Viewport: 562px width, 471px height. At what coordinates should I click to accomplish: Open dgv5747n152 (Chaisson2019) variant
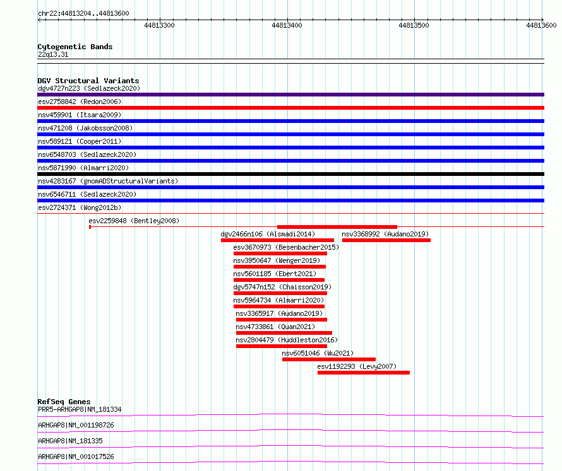pyautogui.click(x=282, y=287)
